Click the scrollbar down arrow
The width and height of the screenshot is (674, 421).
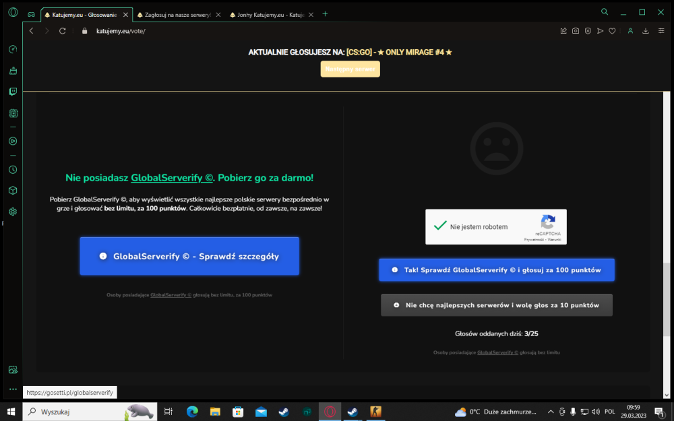(667, 395)
